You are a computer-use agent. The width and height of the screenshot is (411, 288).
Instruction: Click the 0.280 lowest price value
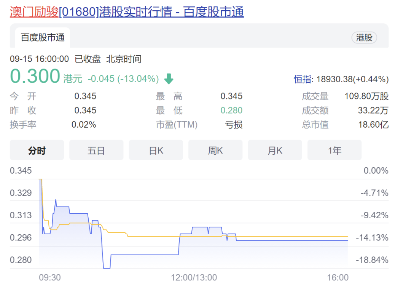[231, 110]
